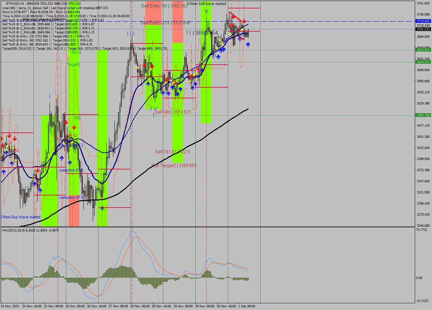
Task: Select the 'Sell %10 @ C_Entry88: 3669.086' row
Action: click(x=48, y=32)
